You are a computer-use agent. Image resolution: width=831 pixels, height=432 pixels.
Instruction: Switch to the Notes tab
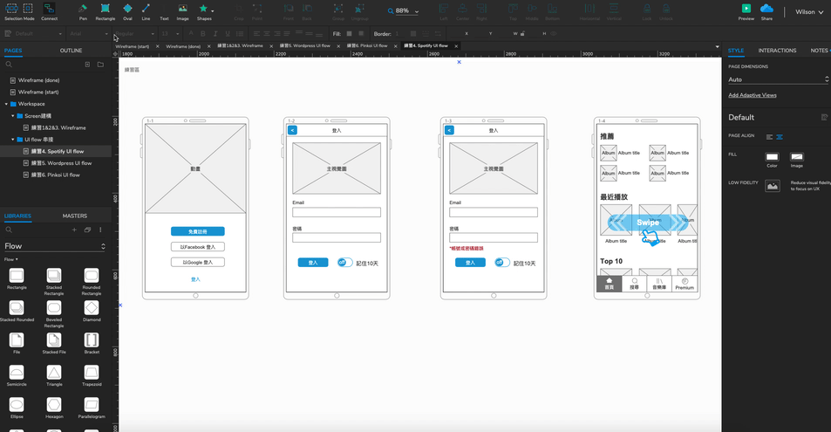tap(819, 51)
